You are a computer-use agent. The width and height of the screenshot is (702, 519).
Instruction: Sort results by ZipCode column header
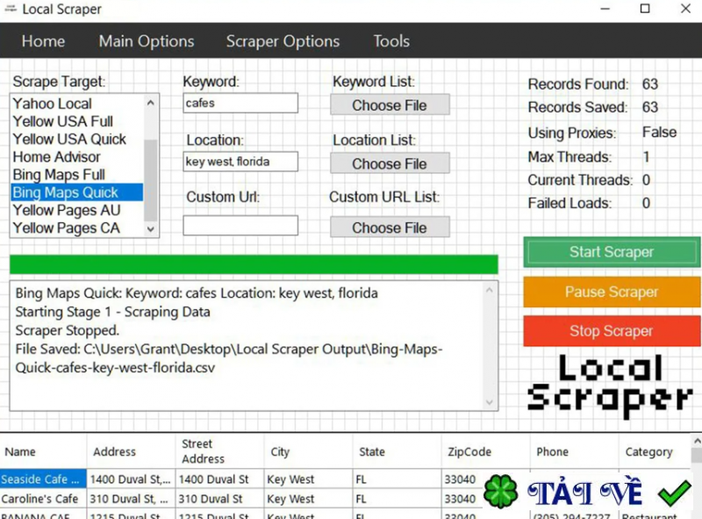[485, 451]
